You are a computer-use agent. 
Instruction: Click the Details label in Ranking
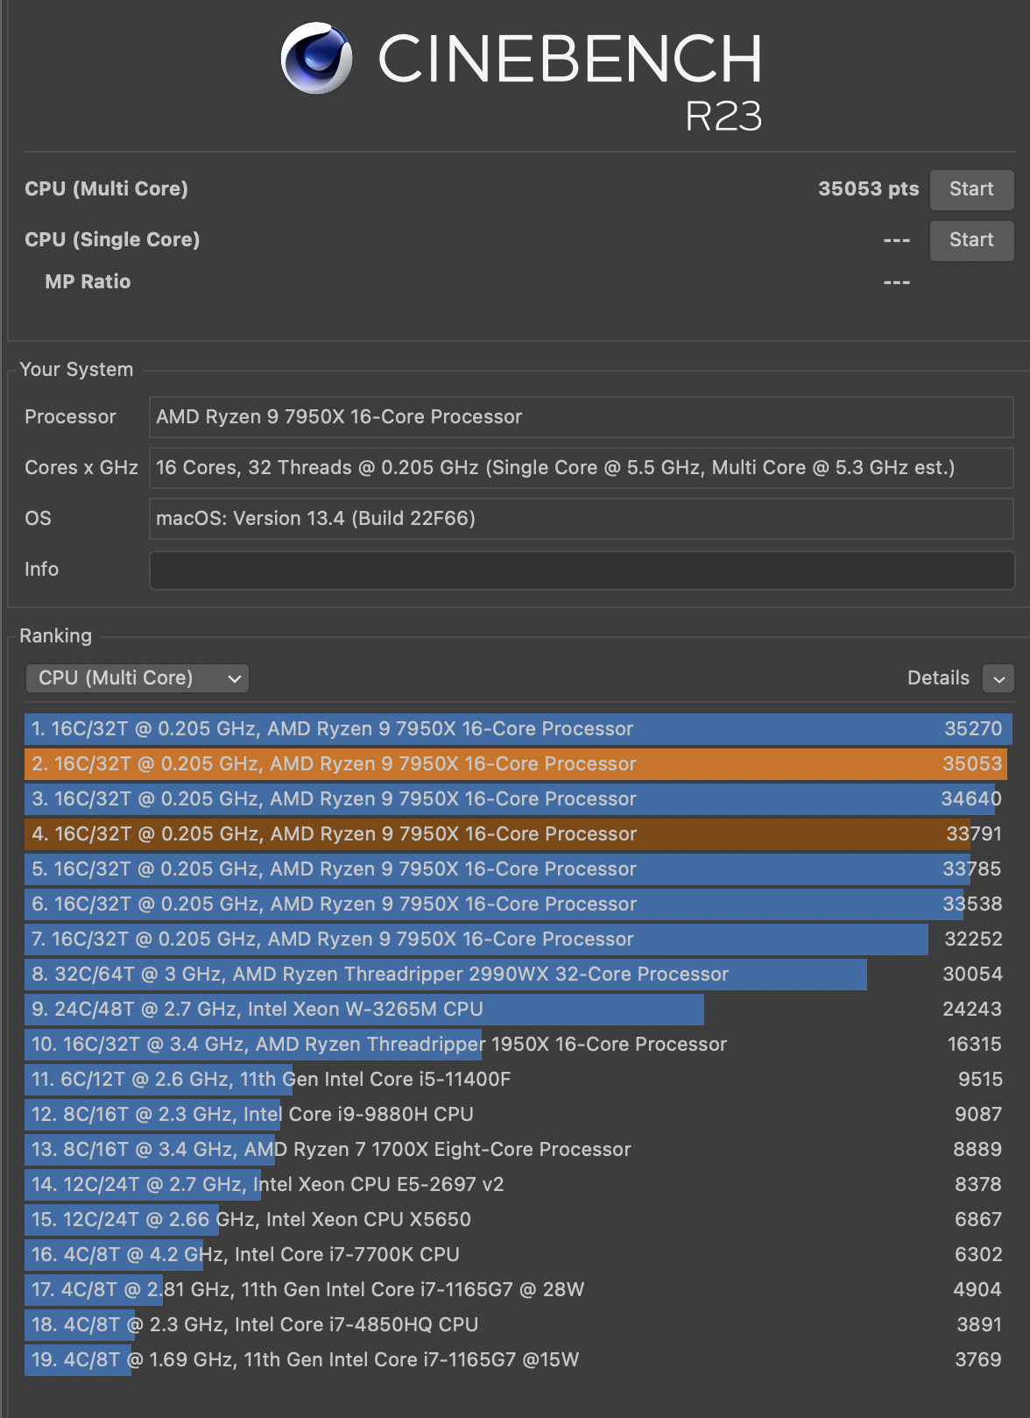[x=938, y=678]
